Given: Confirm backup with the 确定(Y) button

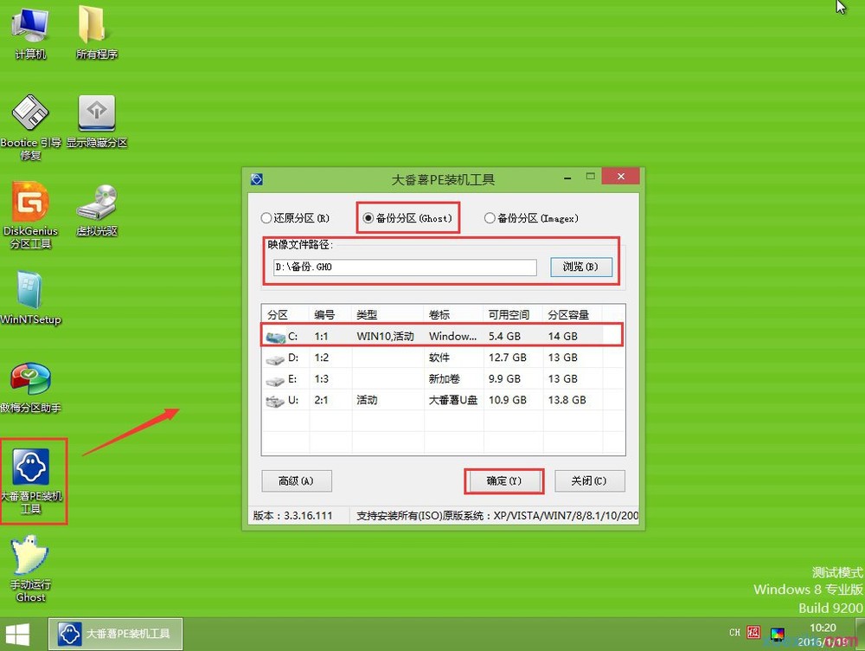Looking at the screenshot, I should tap(503, 480).
